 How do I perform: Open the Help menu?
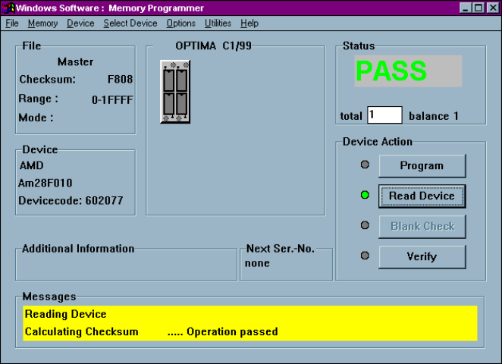(249, 24)
